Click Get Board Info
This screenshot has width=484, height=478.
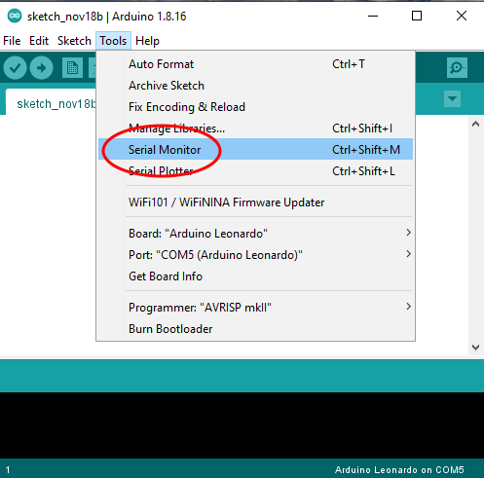coord(255,276)
